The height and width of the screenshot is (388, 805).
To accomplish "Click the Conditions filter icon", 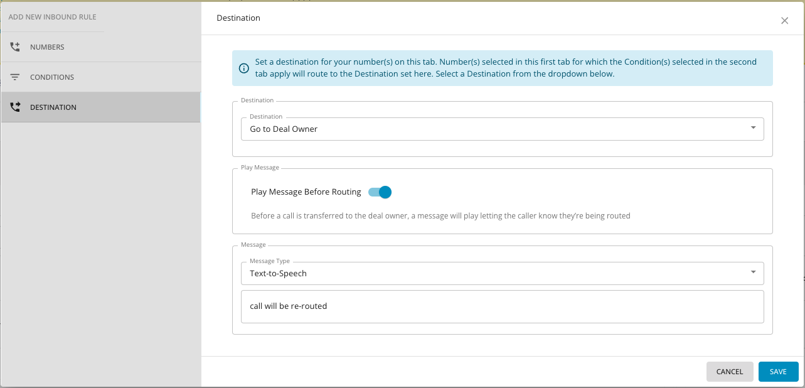I will [x=15, y=77].
